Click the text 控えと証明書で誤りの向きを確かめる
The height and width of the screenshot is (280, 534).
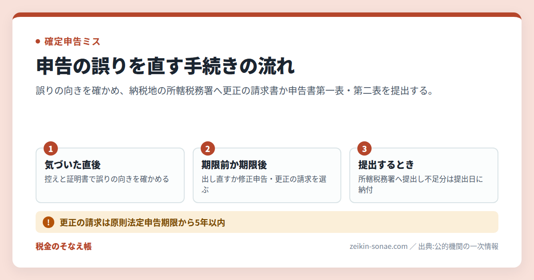point(107,179)
